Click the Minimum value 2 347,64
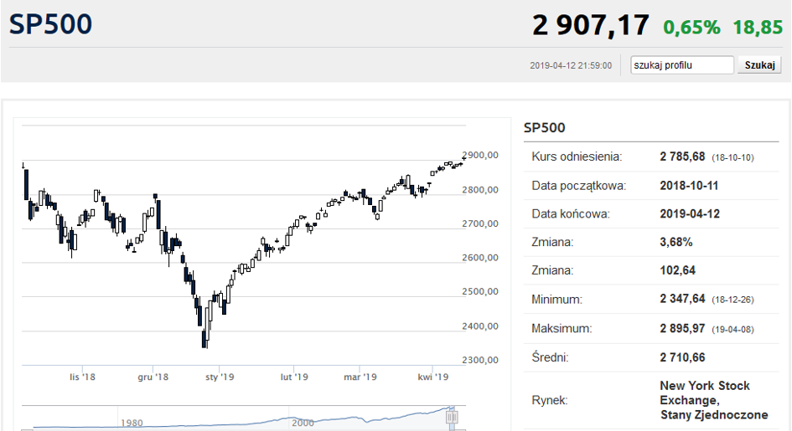Image resolution: width=792 pixels, height=431 pixels. coord(684,299)
